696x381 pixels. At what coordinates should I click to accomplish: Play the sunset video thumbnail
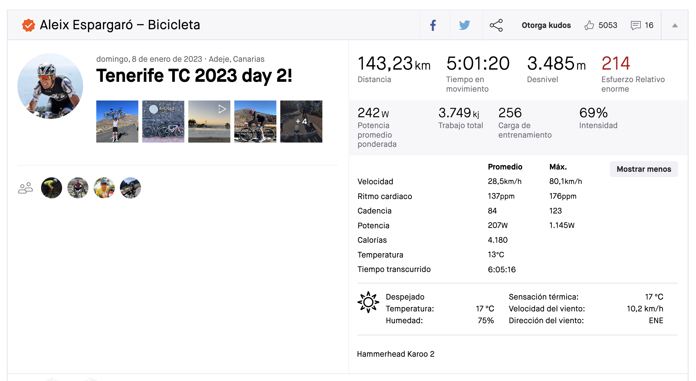[x=209, y=122]
